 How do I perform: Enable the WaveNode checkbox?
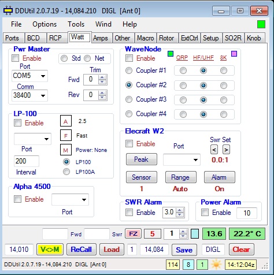click(129, 58)
